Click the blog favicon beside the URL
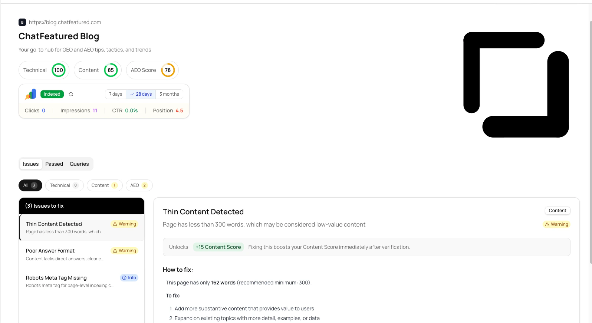Screen dimensions: 592x323 tap(22, 22)
